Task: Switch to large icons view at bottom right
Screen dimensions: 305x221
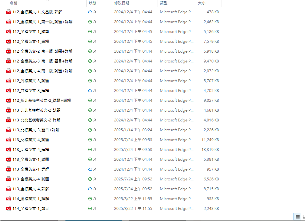Action: pos(303,217)
